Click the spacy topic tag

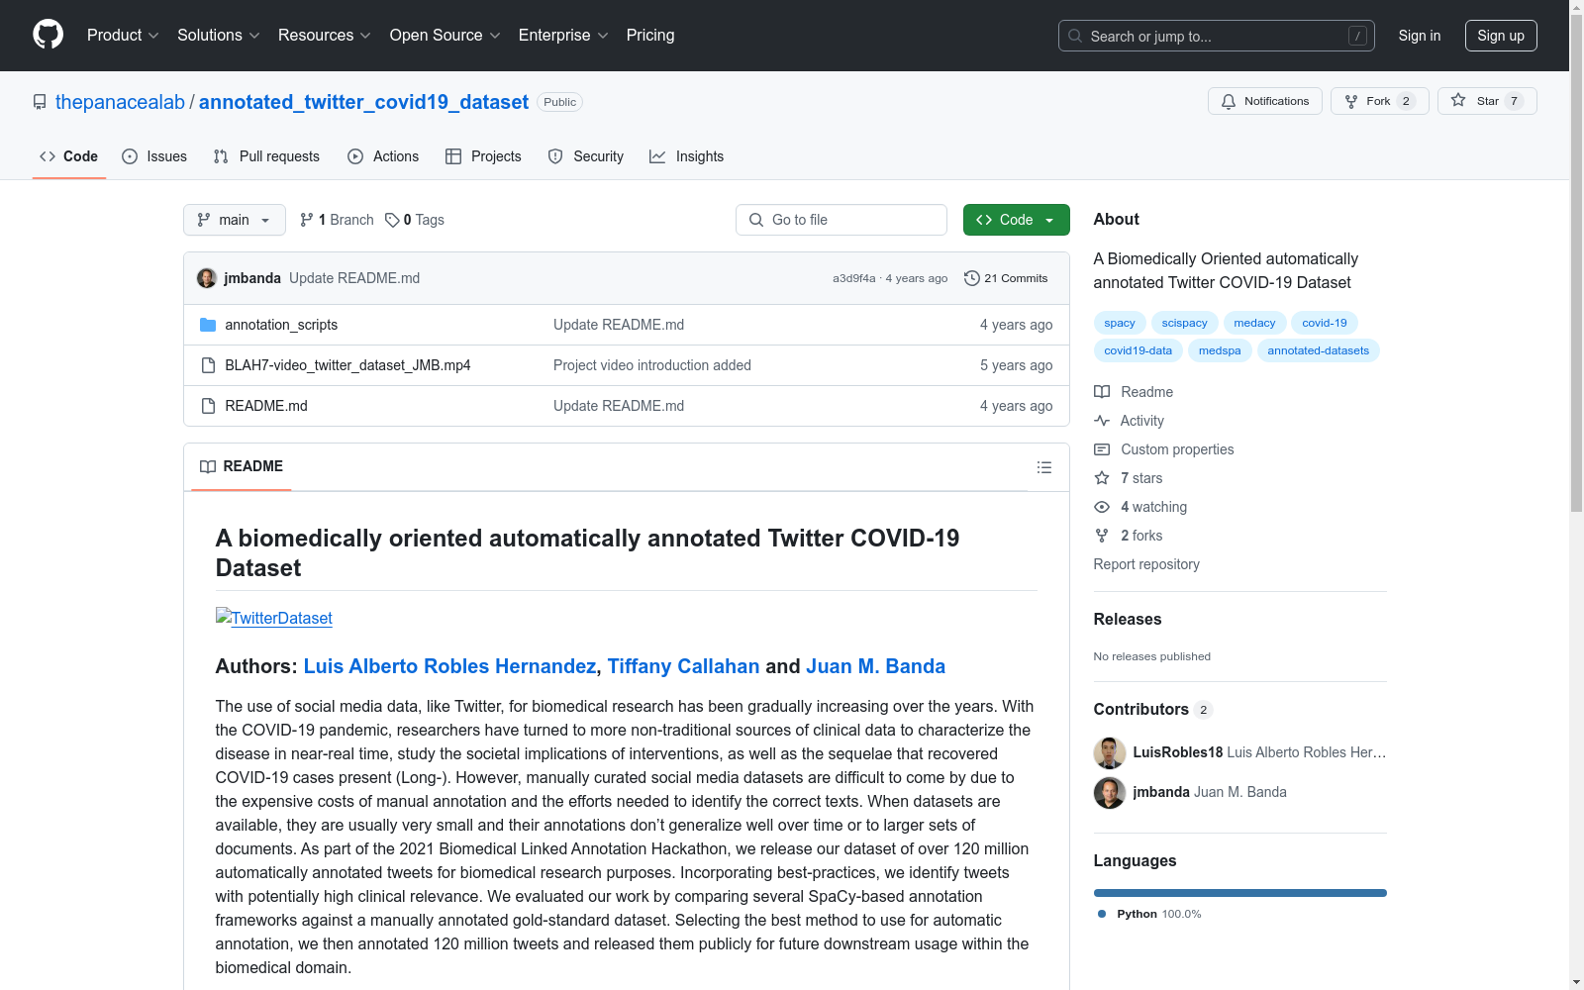[x=1120, y=323]
